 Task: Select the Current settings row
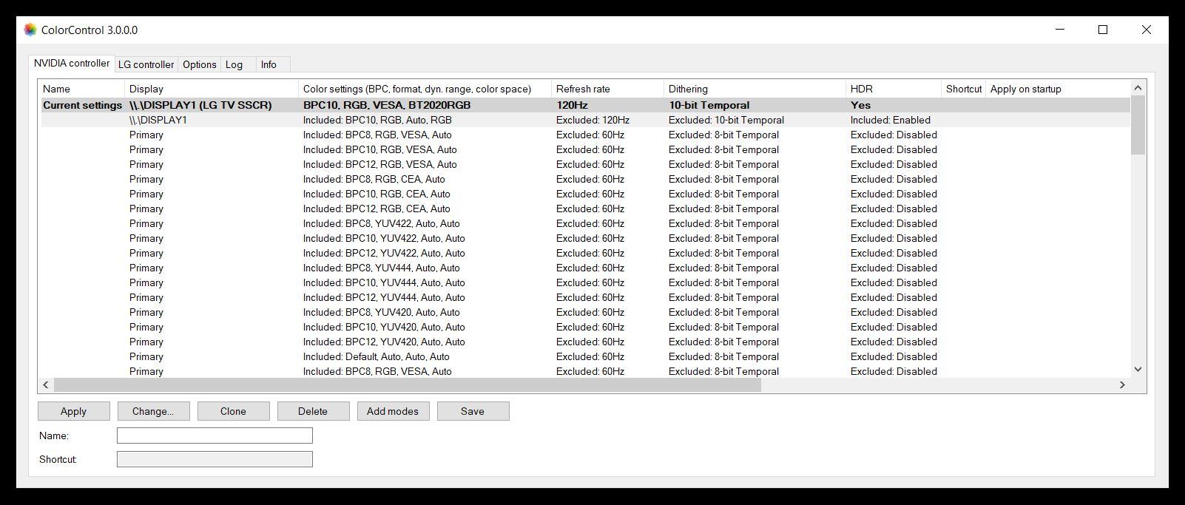[585, 105]
